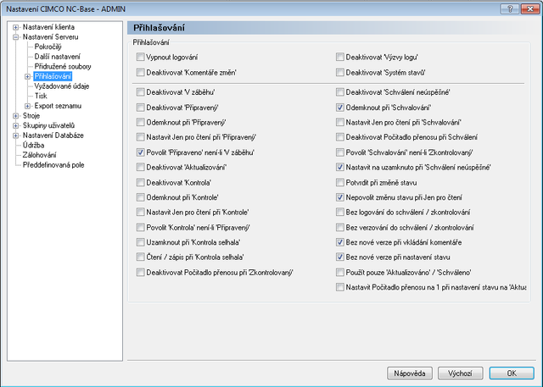
Task: Select Nastavení klienta tree item
Action: pyautogui.click(x=48, y=27)
